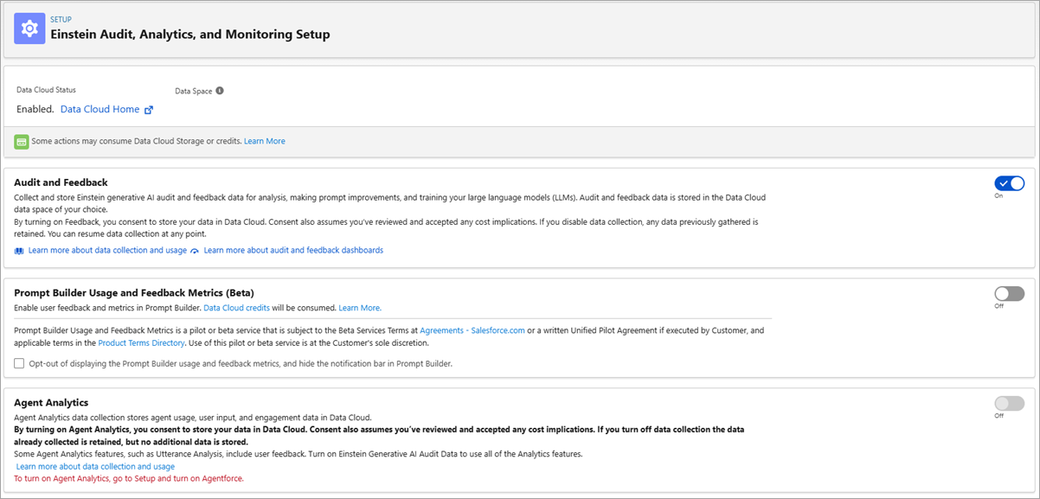1040x499 pixels.
Task: Enable the Prompt Builder Usage and Feedback Metrics toggle
Action: click(x=1008, y=294)
